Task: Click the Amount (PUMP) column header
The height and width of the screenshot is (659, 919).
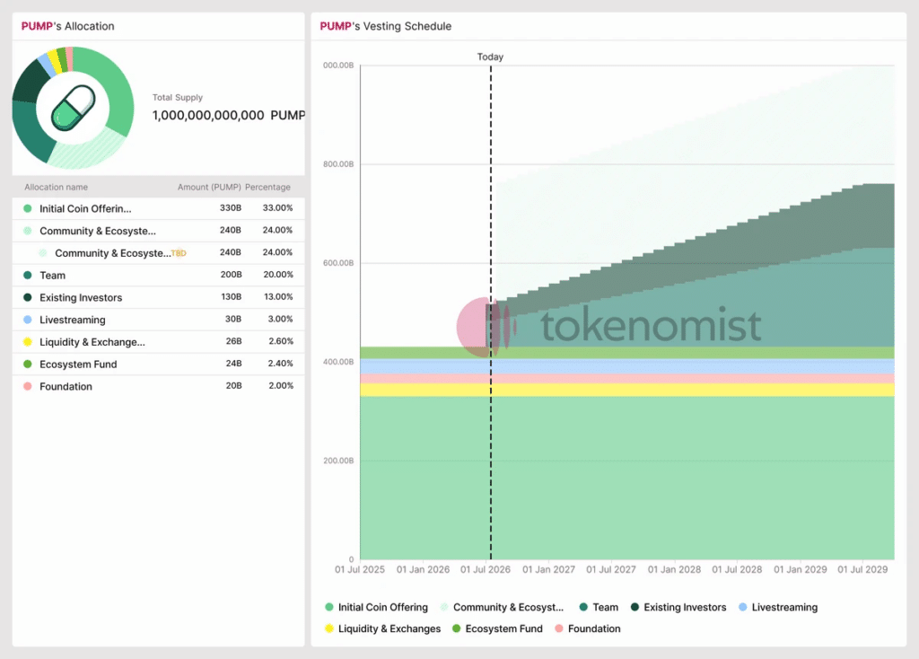Action: pyautogui.click(x=209, y=187)
